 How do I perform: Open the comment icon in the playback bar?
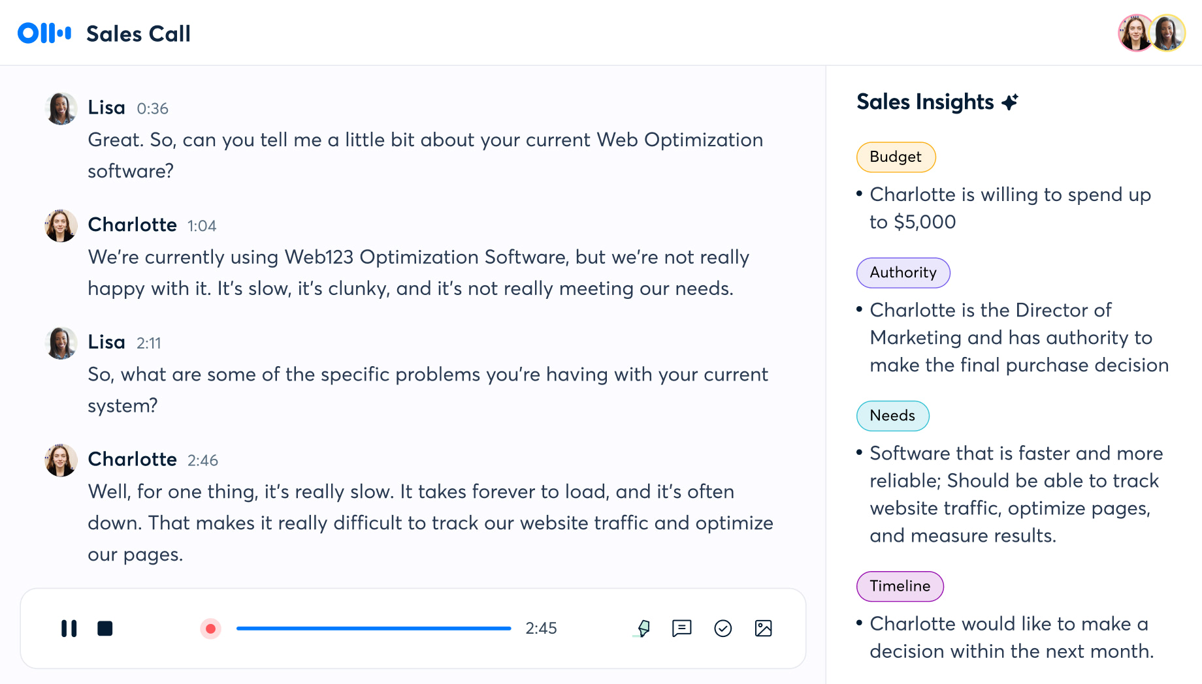point(681,629)
